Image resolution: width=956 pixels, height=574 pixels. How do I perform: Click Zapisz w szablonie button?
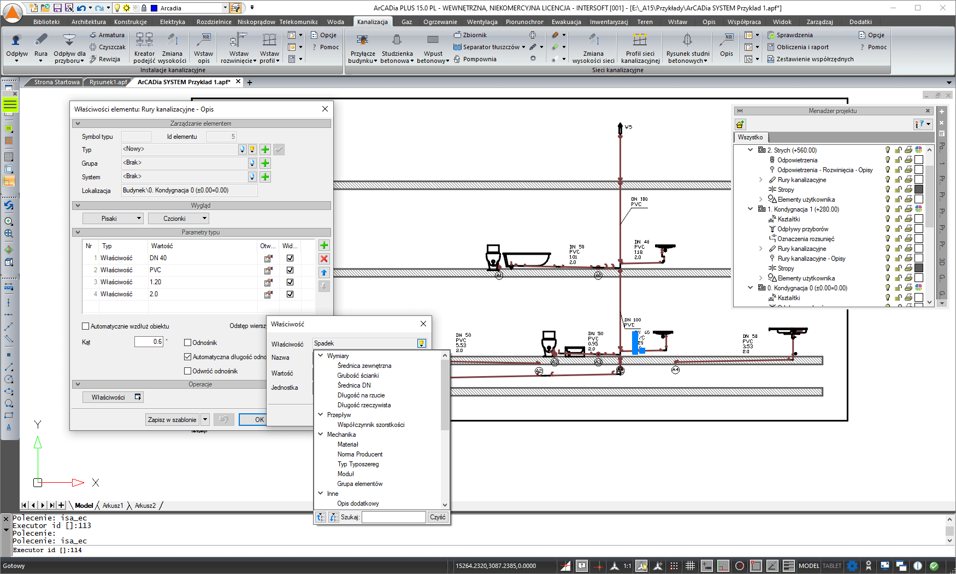pos(172,420)
